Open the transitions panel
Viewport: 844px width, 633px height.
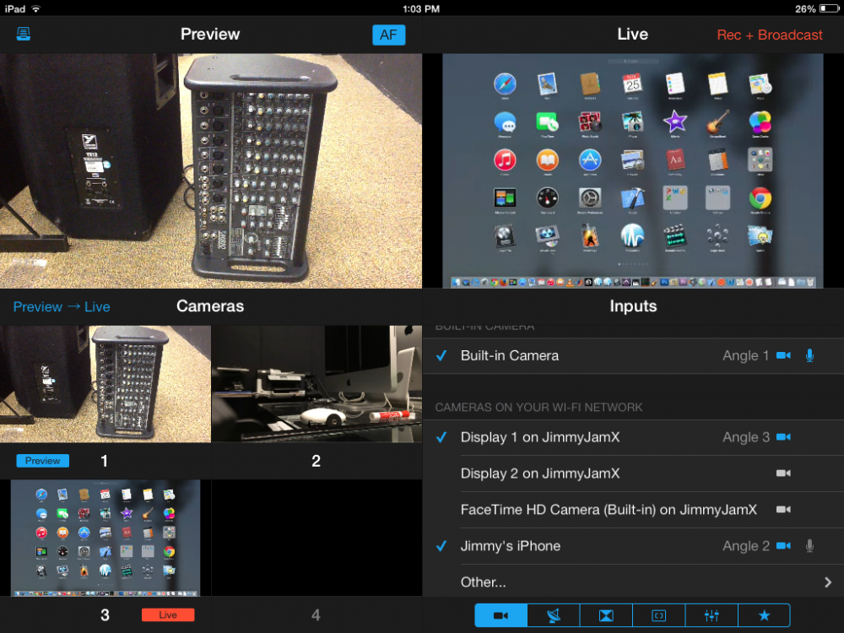[x=605, y=615]
